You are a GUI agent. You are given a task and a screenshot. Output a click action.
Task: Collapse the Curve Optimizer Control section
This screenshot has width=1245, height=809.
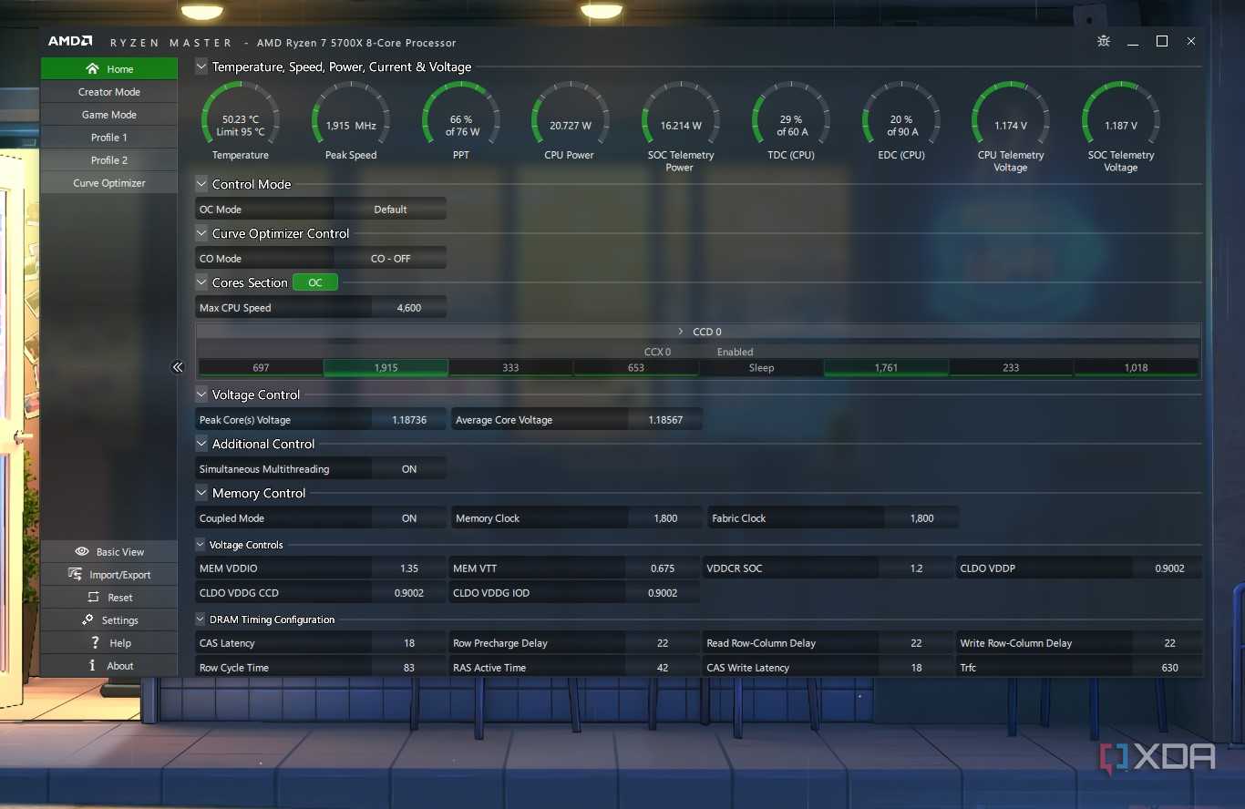(x=201, y=233)
